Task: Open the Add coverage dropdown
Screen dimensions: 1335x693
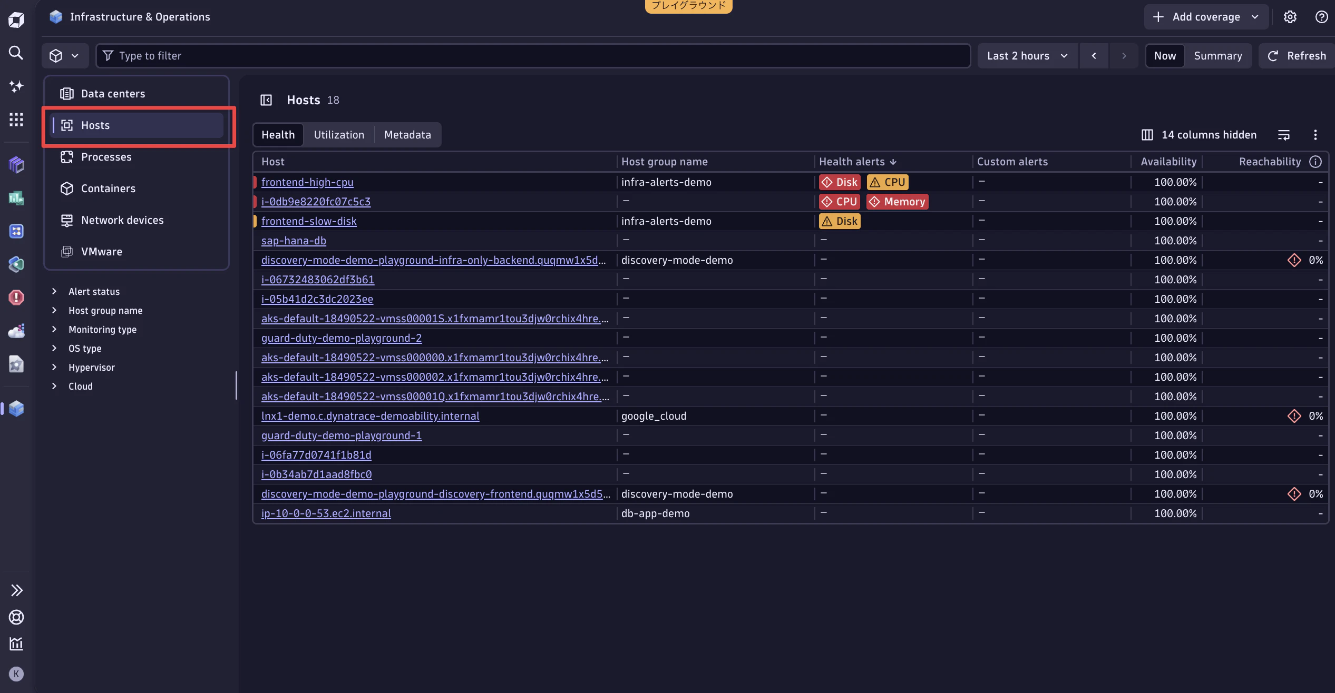Action: 1206,17
